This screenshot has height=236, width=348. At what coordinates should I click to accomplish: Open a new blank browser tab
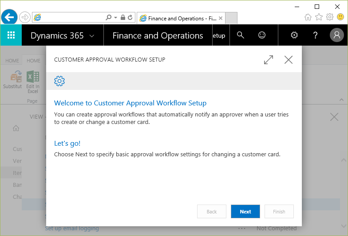(x=231, y=18)
